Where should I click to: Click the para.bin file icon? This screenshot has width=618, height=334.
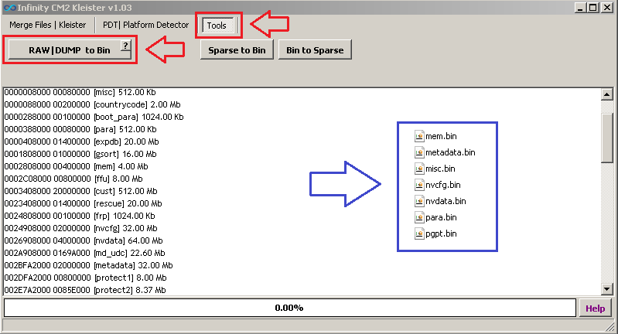point(419,217)
